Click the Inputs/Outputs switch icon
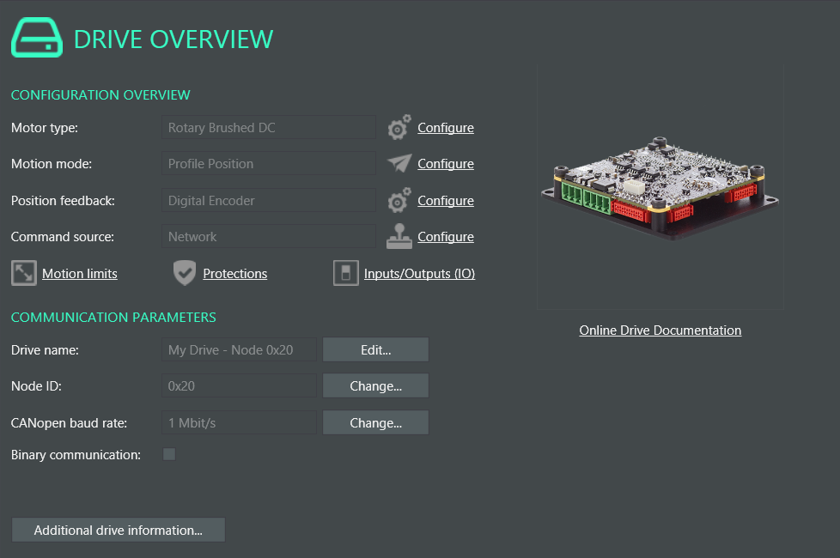Screen dimensions: 840x558 pos(345,274)
